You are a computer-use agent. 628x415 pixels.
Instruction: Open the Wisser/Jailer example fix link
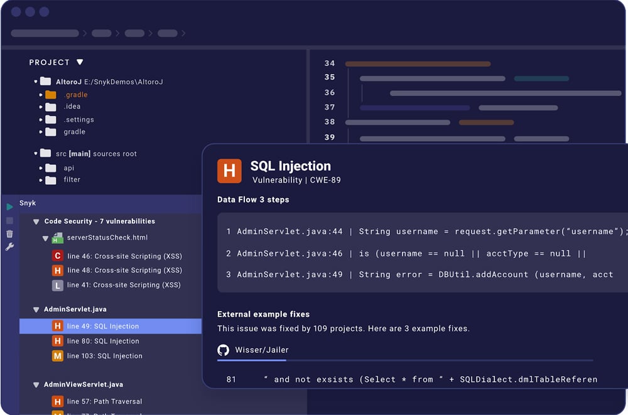pos(262,350)
